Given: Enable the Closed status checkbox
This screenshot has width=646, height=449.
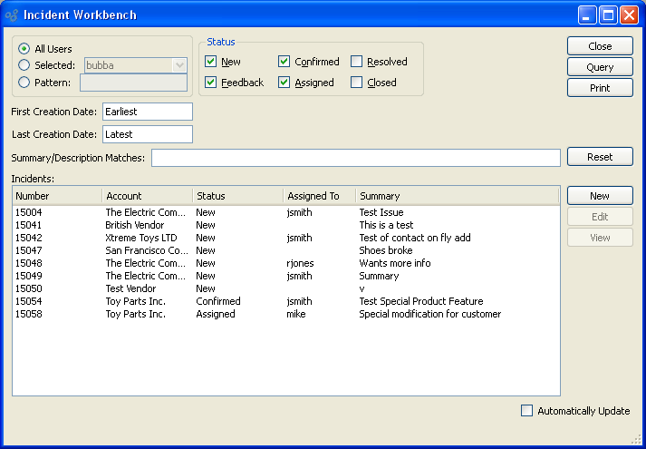Looking at the screenshot, I should coord(357,83).
